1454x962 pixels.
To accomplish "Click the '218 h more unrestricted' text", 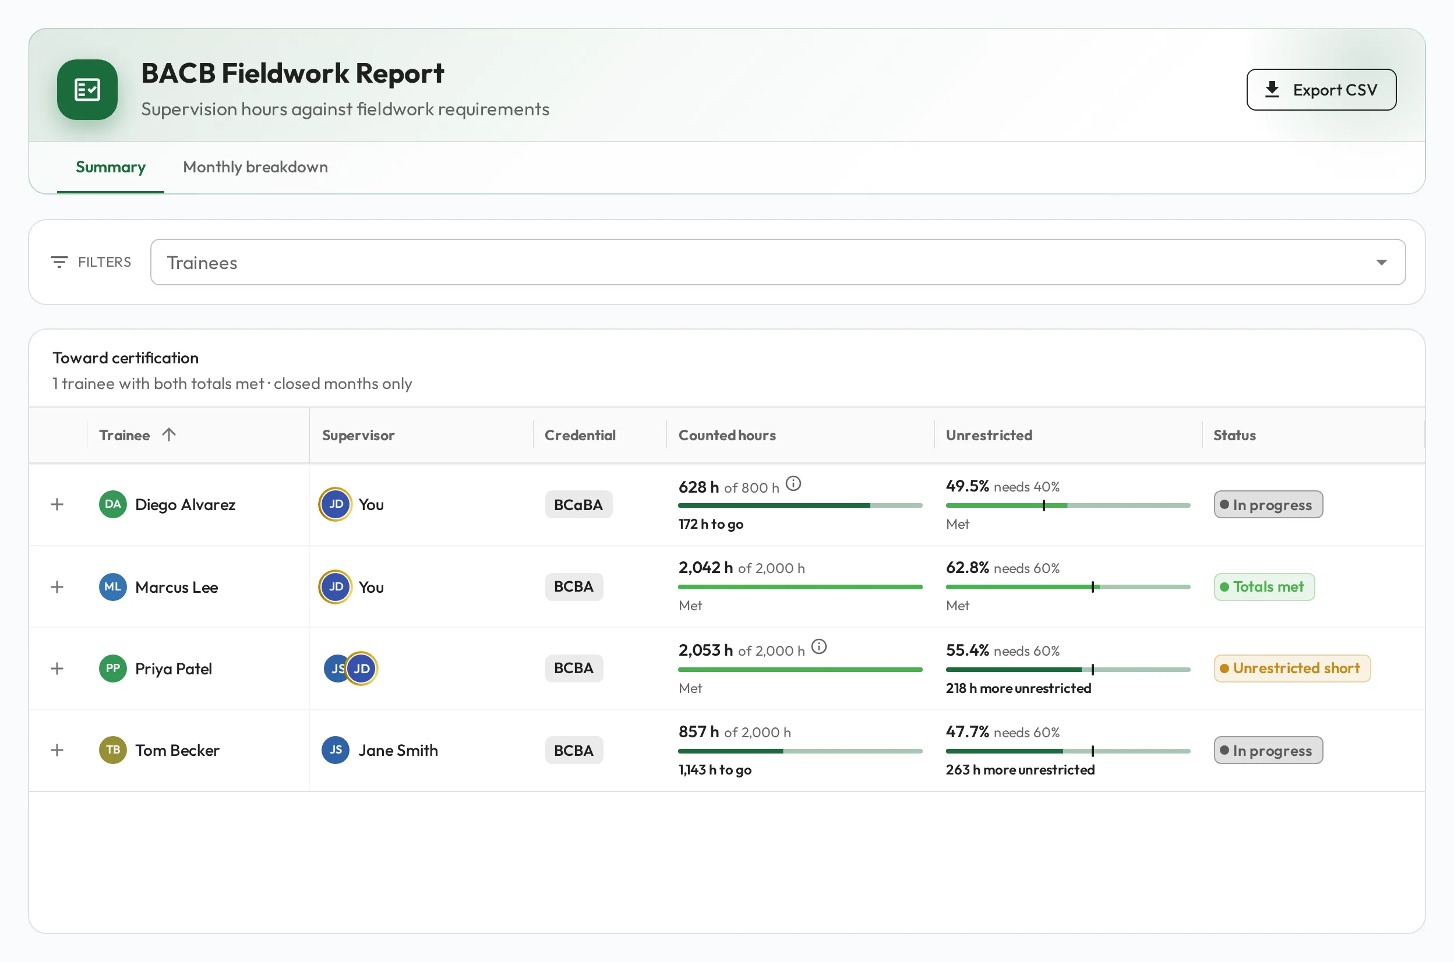I will 1018,688.
